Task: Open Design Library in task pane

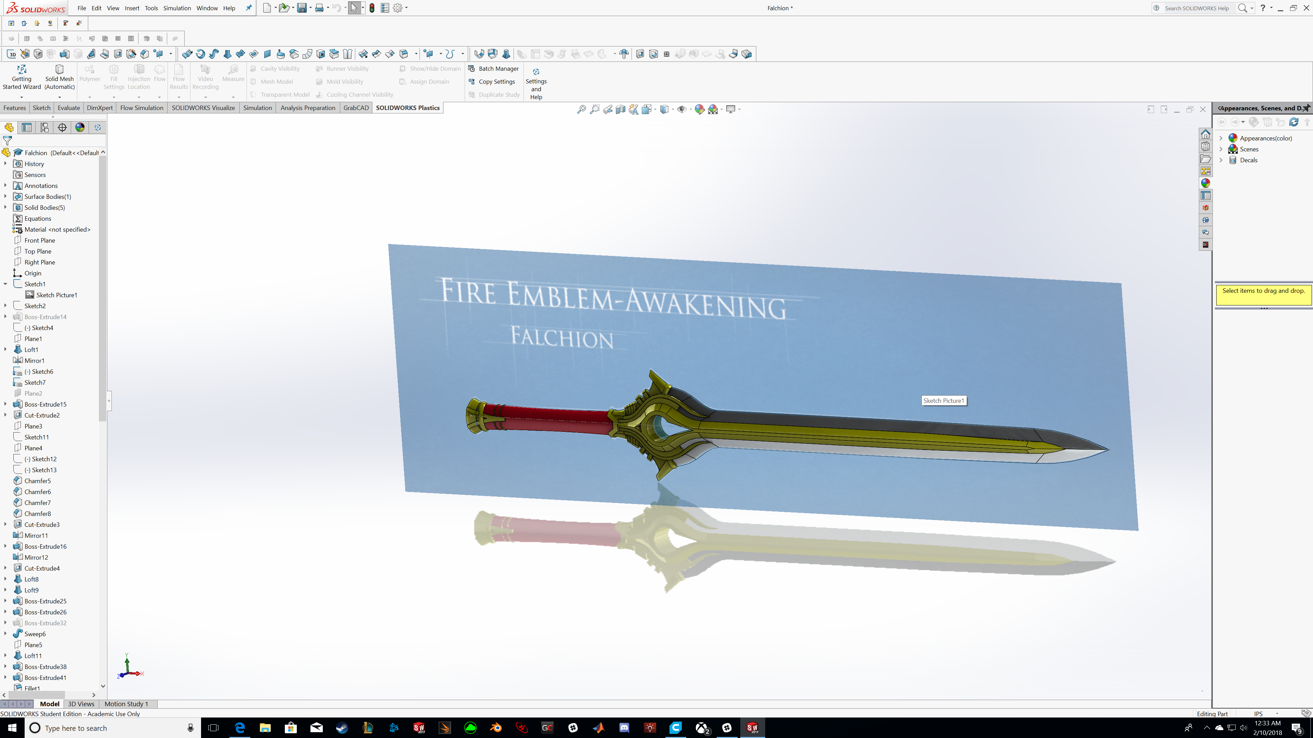Action: 1205,146
